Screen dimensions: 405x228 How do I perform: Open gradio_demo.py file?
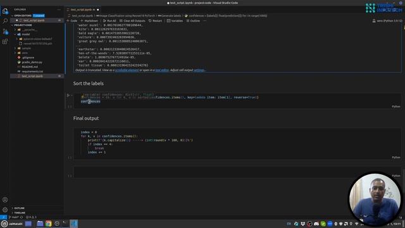[x=32, y=62]
